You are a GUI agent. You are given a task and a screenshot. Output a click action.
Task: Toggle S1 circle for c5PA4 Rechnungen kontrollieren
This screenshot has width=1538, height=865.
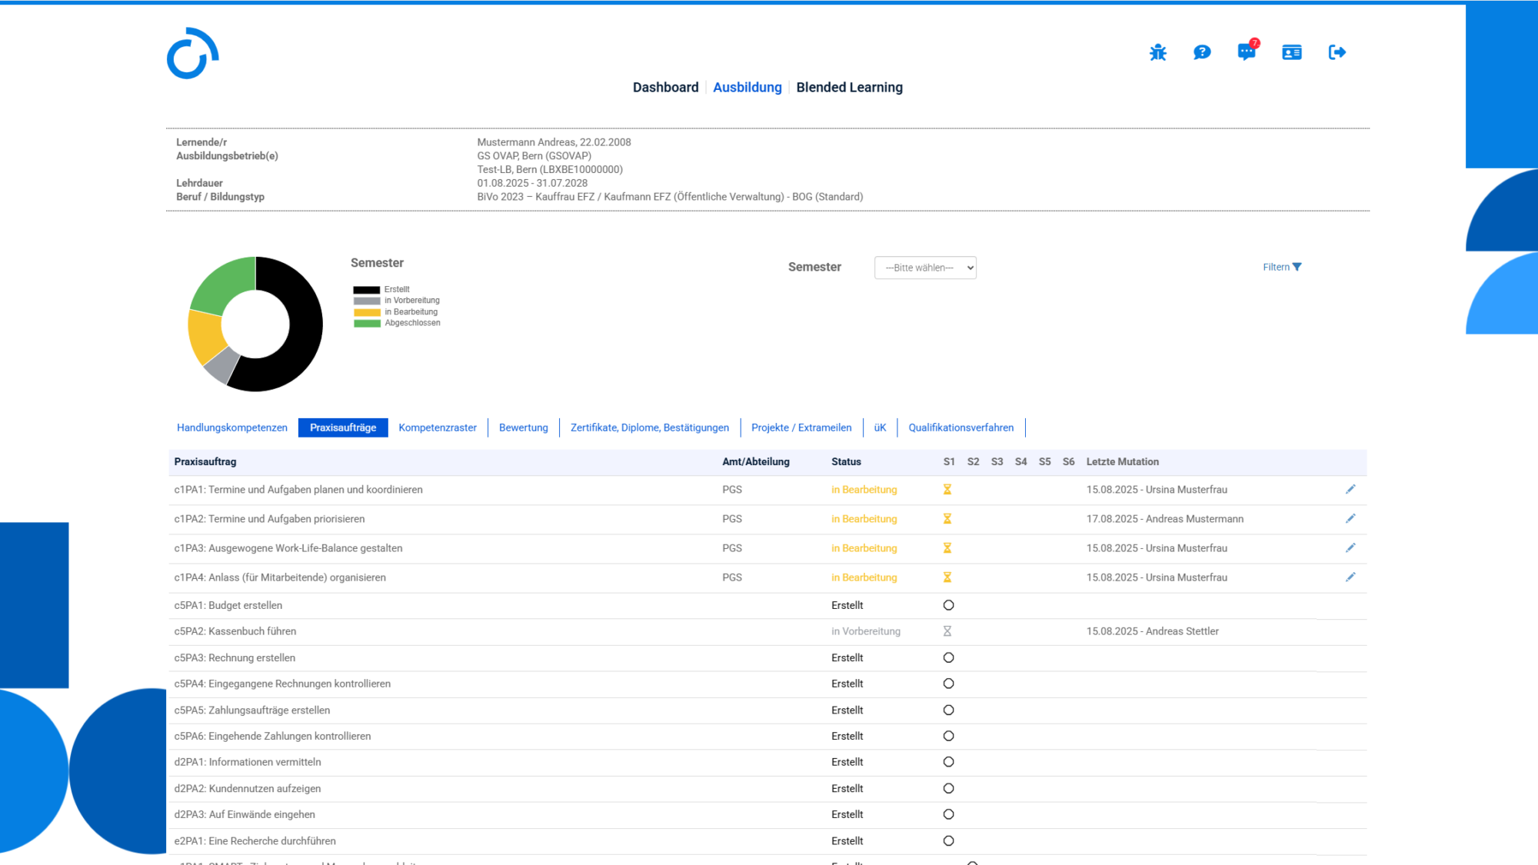point(948,684)
